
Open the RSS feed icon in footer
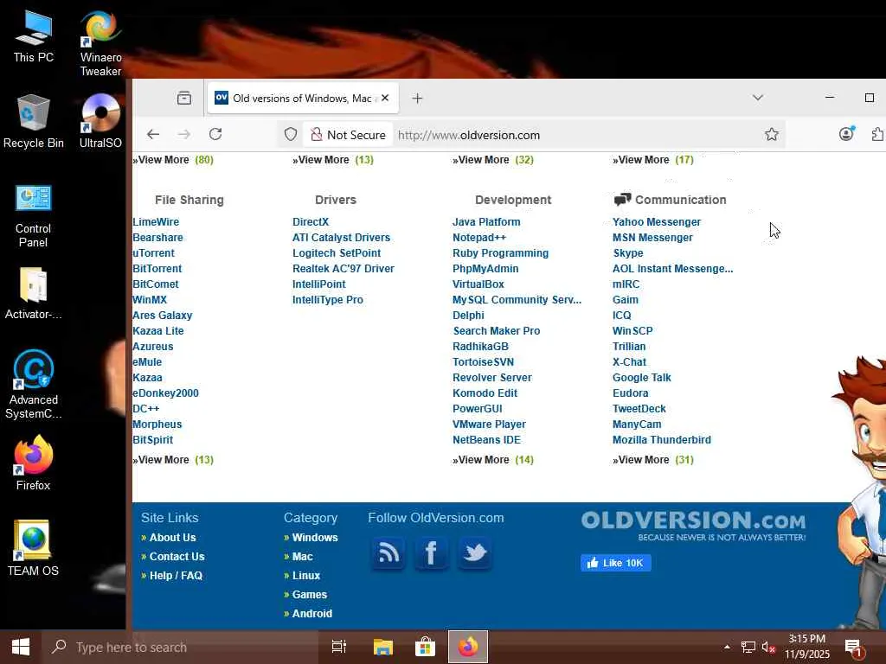point(388,552)
